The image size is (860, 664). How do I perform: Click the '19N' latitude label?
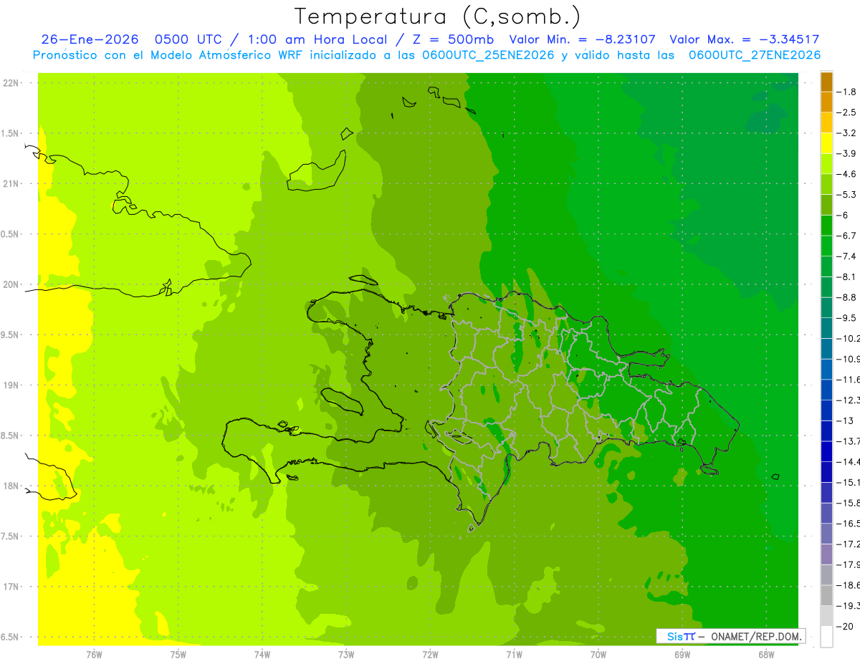click(x=11, y=385)
